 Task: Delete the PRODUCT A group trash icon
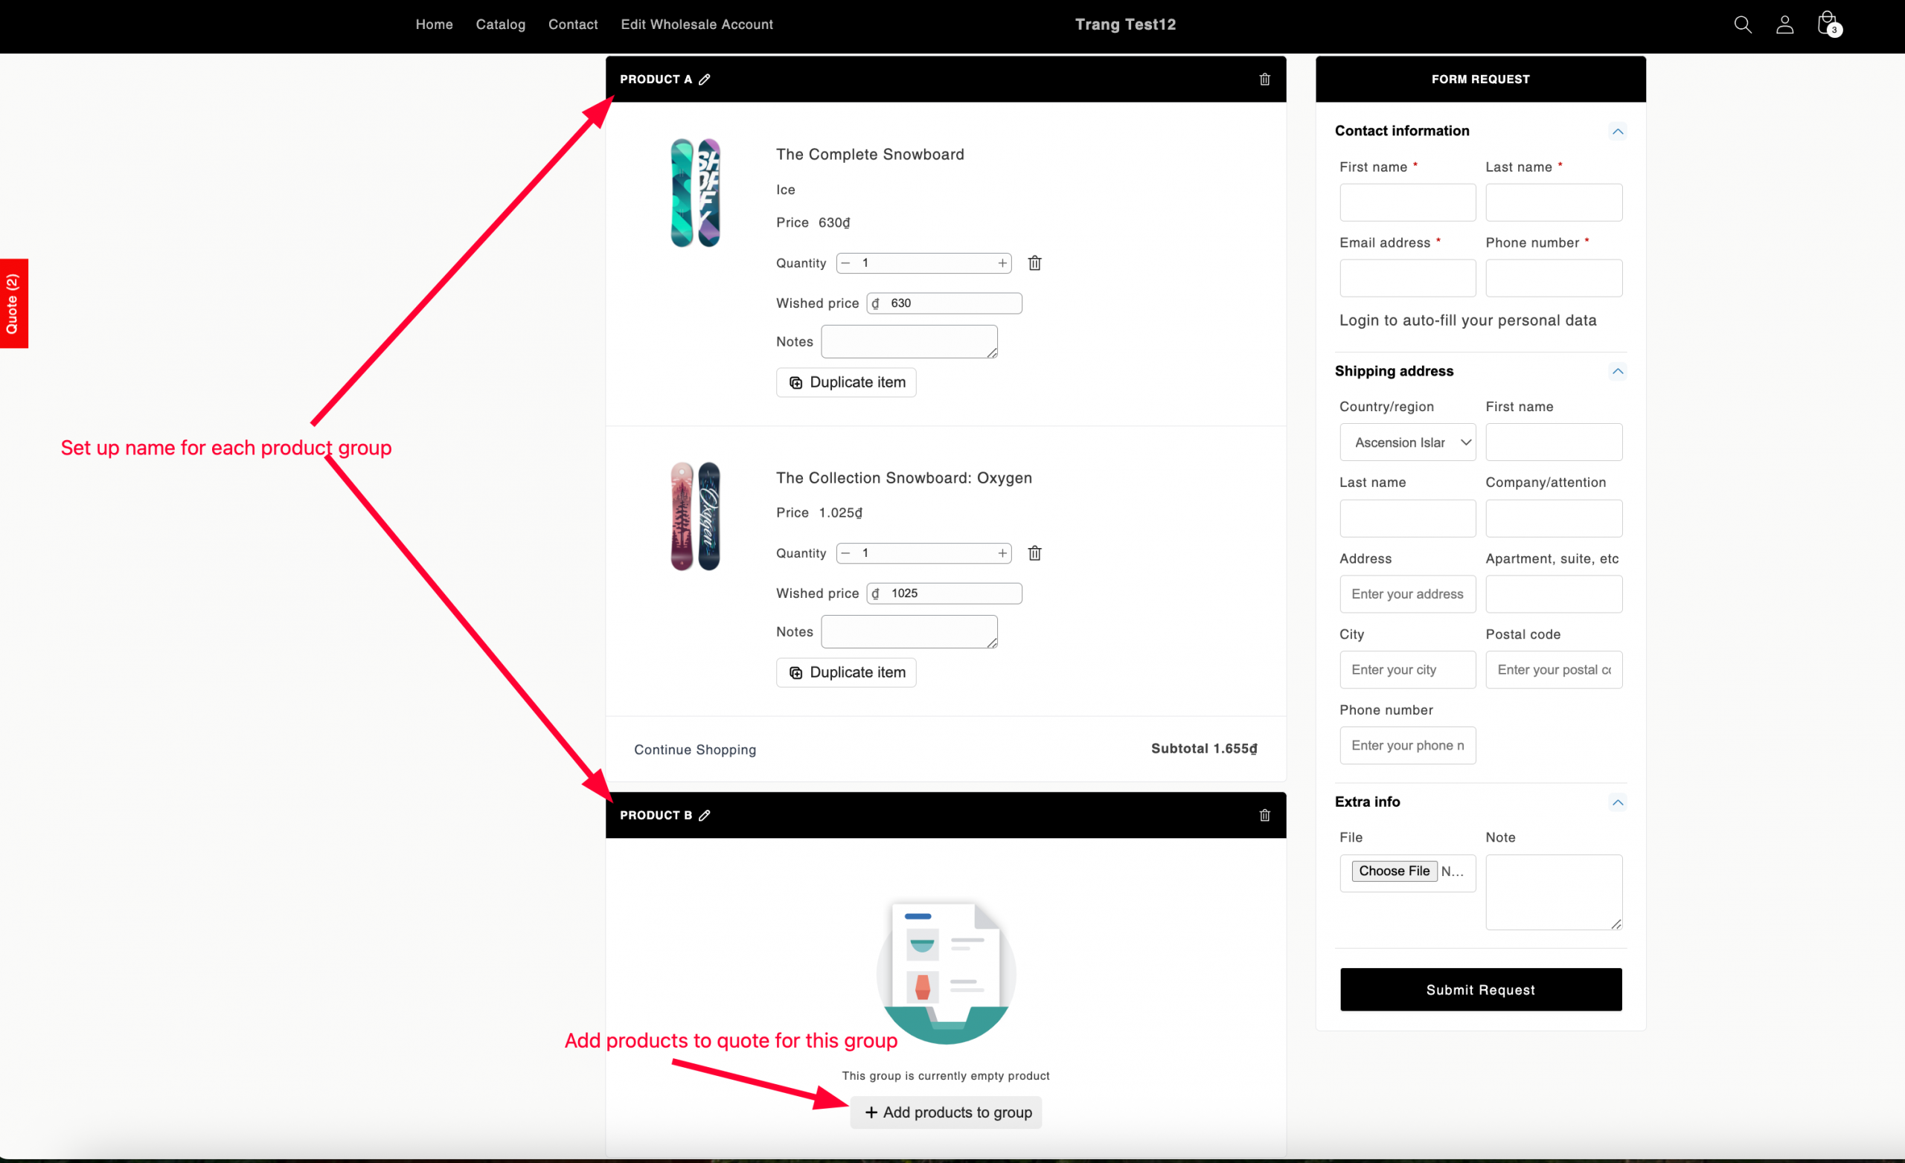[1265, 80]
